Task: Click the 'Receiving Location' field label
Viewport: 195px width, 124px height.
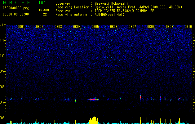Action: click(72, 7)
